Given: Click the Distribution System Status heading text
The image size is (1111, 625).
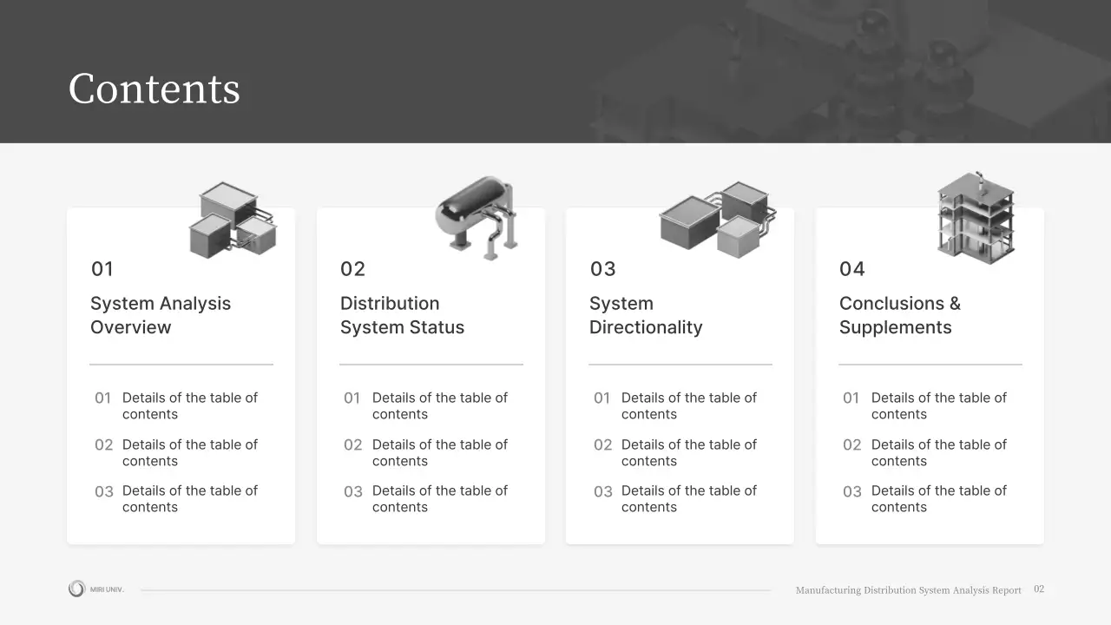Looking at the screenshot, I should tap(402, 315).
